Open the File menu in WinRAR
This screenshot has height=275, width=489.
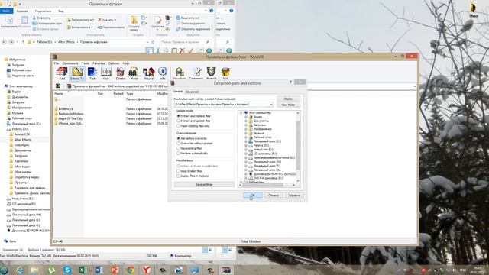pyautogui.click(x=56, y=63)
